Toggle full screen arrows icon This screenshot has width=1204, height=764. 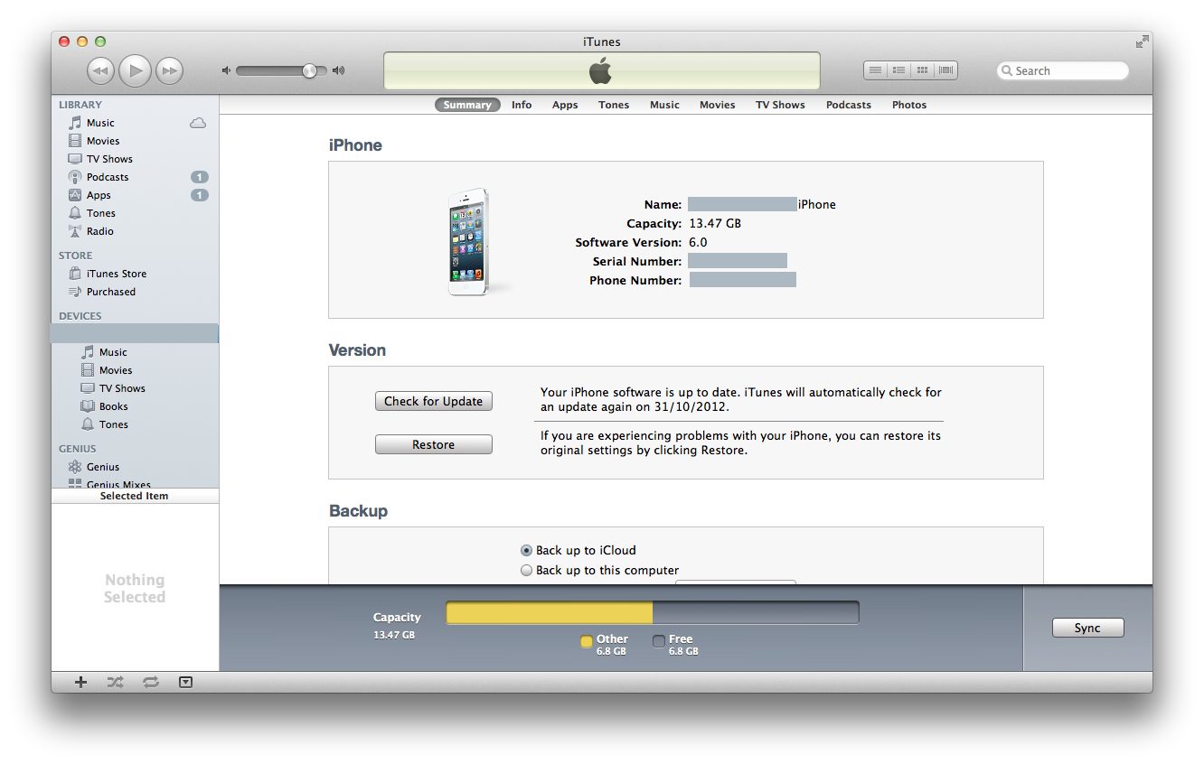pos(1143,42)
